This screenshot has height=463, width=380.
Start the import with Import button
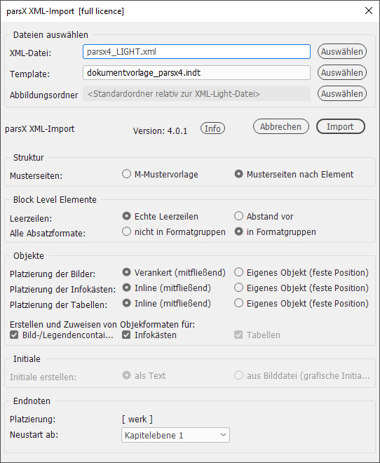pos(341,127)
